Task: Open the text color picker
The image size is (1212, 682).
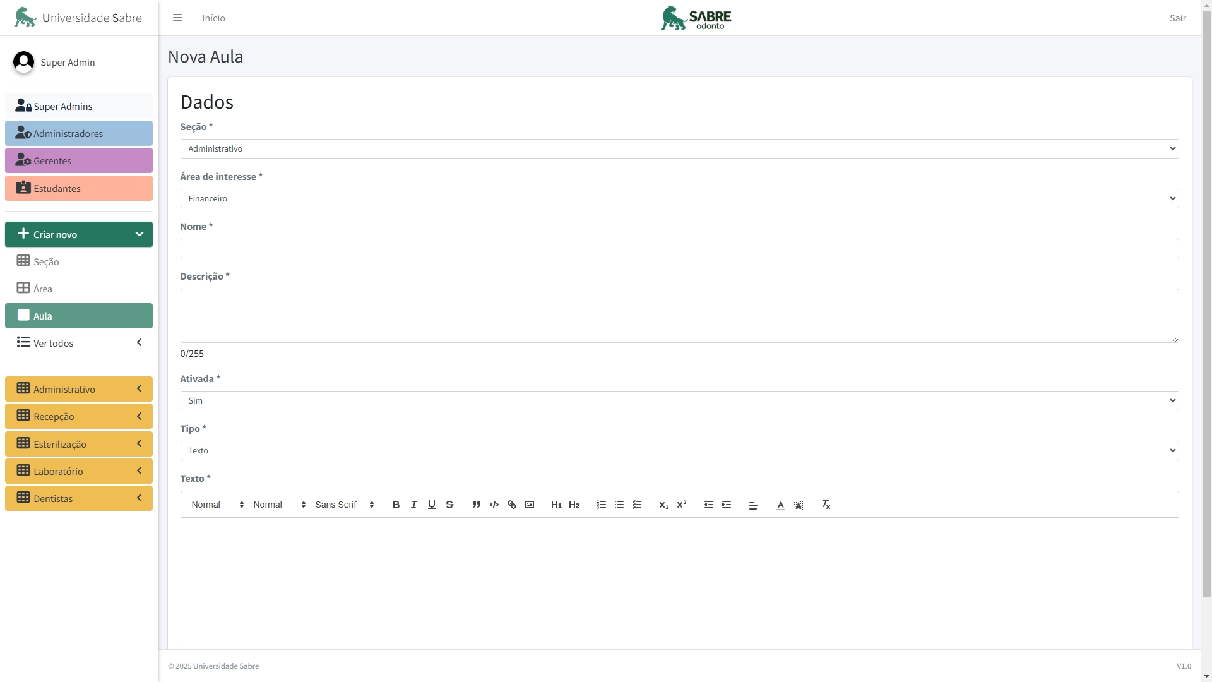Action: coord(781,505)
